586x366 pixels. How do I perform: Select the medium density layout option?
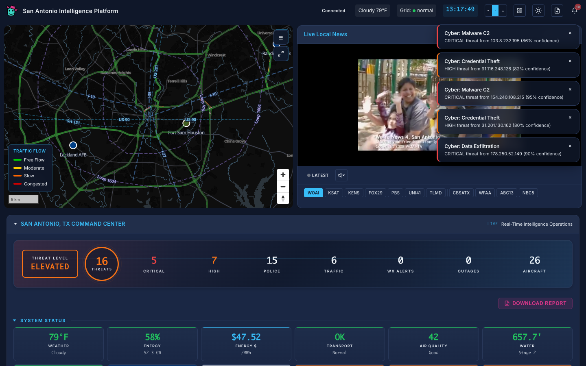click(x=495, y=10)
